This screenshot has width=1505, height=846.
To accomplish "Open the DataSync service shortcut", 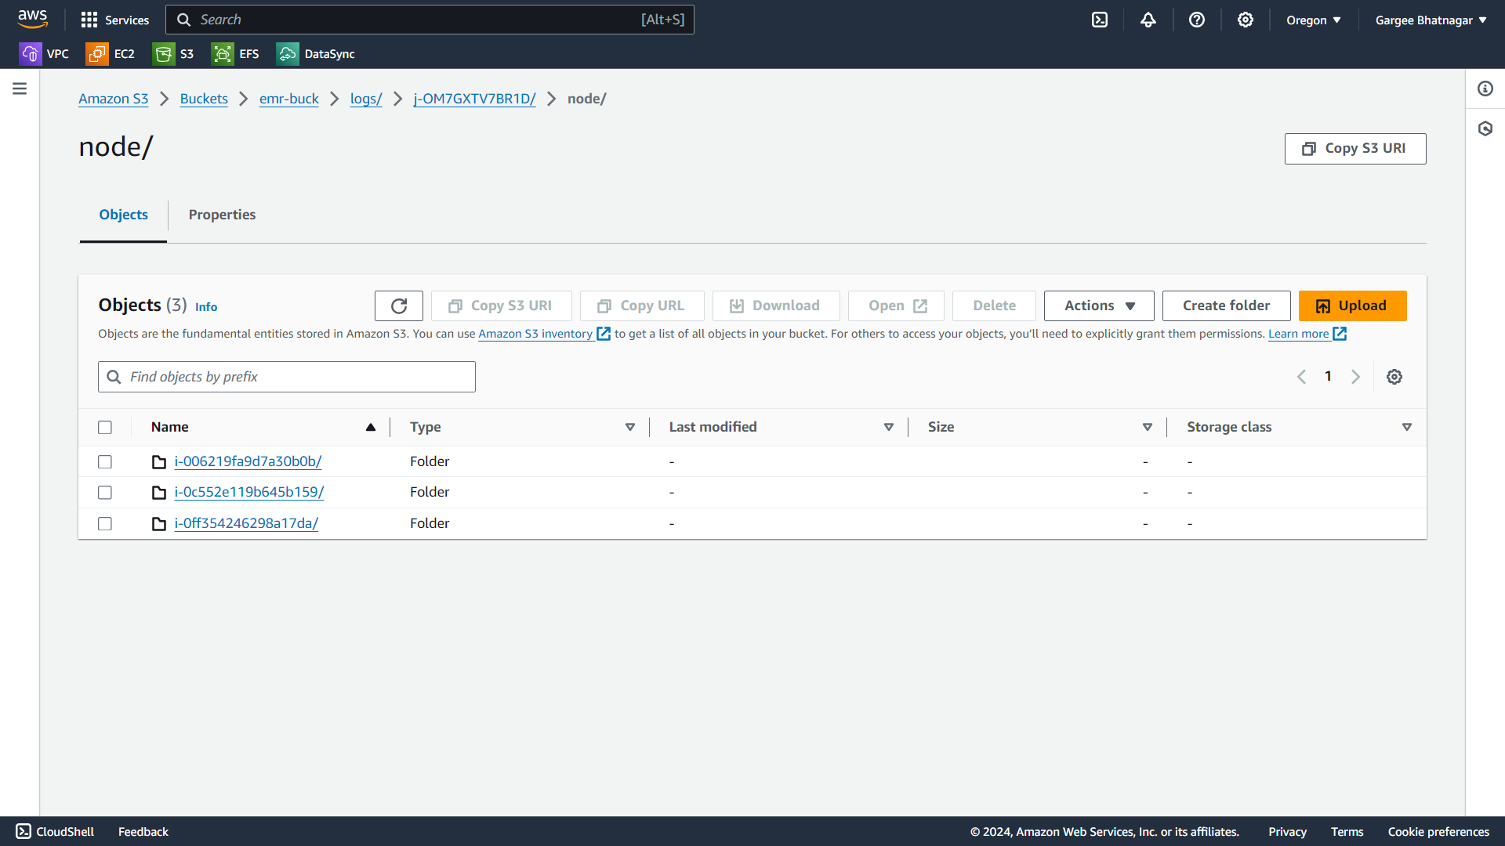I will coord(316,54).
